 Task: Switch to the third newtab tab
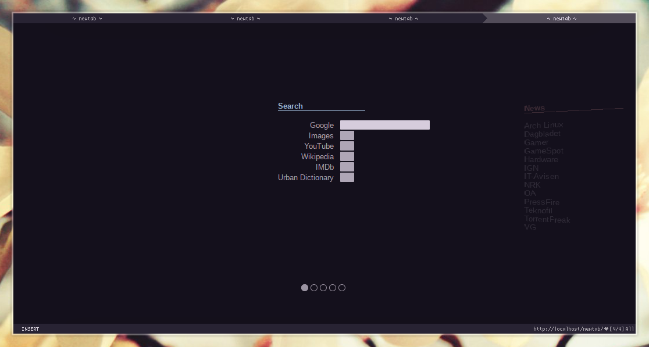point(402,18)
